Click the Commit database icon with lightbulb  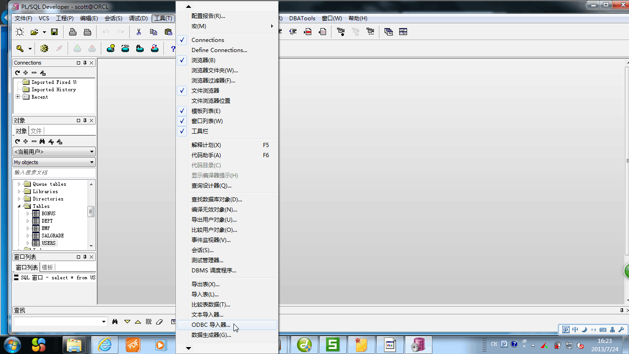111,48
